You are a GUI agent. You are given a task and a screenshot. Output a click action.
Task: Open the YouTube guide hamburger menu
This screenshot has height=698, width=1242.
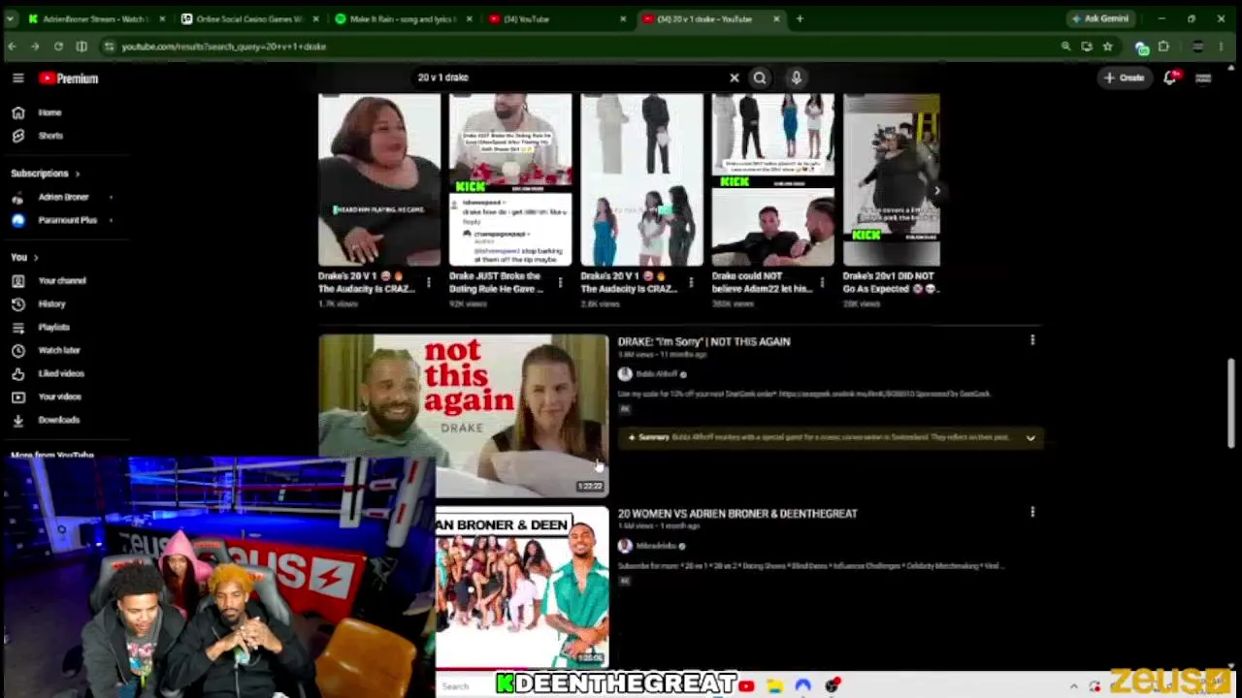[x=17, y=79]
